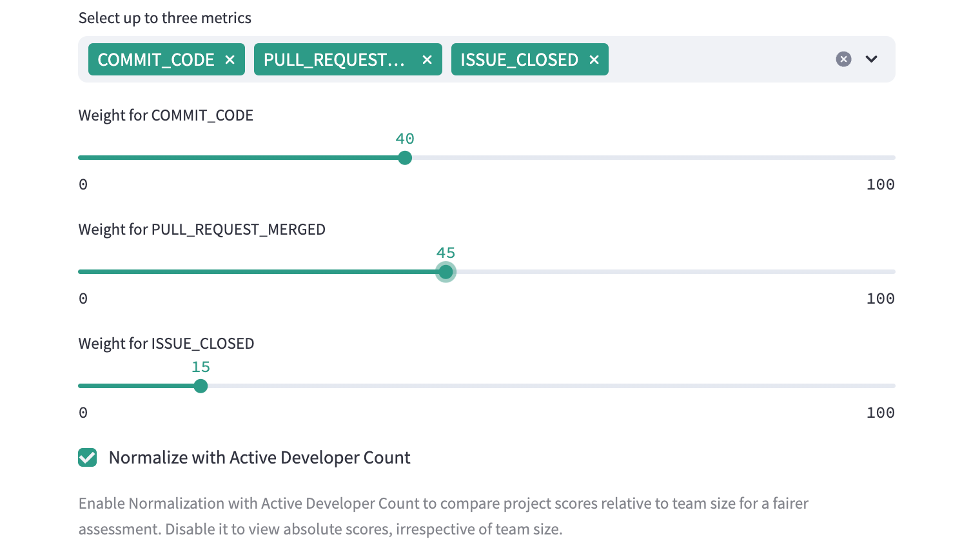Click the COMMIT_CODE chip label text
Image resolution: width=971 pixels, height=548 pixels.
pyautogui.click(x=156, y=60)
